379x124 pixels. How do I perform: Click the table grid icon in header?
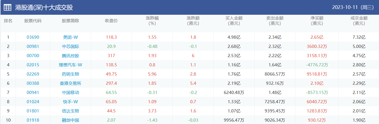click(7, 7)
